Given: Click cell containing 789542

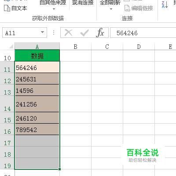Looking at the screenshot, I should [37, 129].
